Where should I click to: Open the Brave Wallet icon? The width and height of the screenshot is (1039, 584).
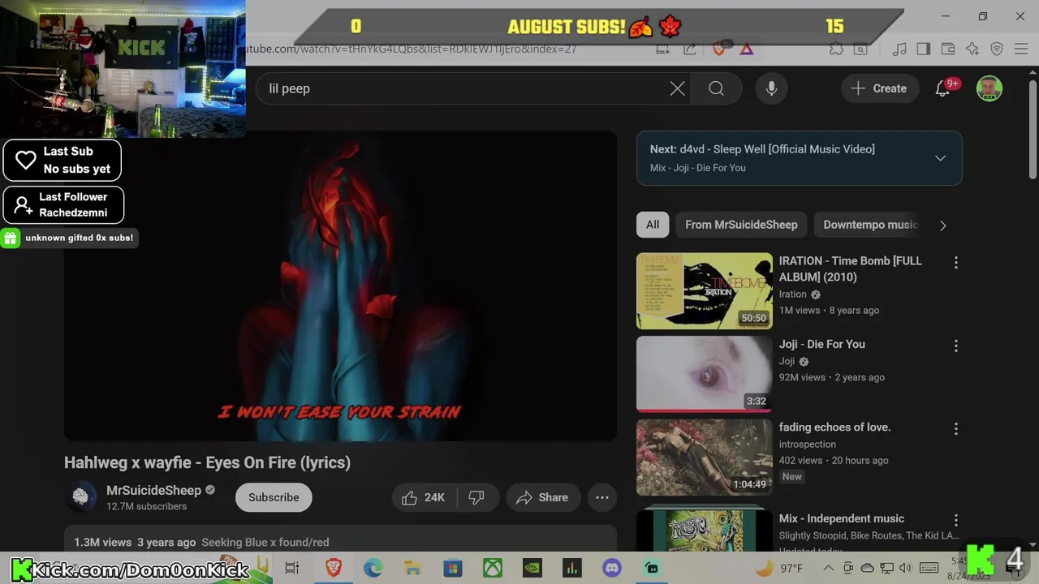(x=947, y=49)
